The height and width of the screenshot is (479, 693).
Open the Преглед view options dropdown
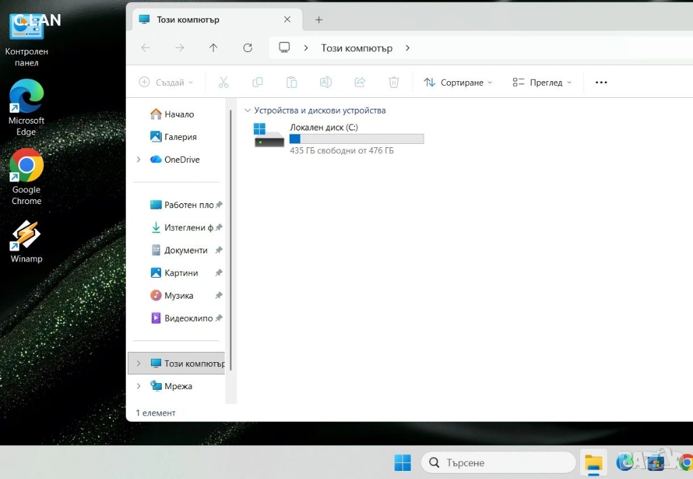click(542, 82)
